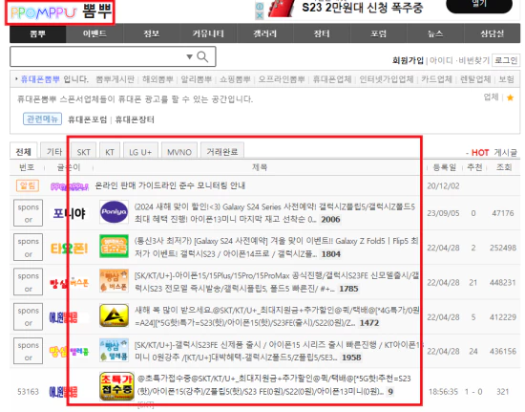Screen dimensions: 525x412
Task: Select the KT category tab
Action: click(x=110, y=151)
